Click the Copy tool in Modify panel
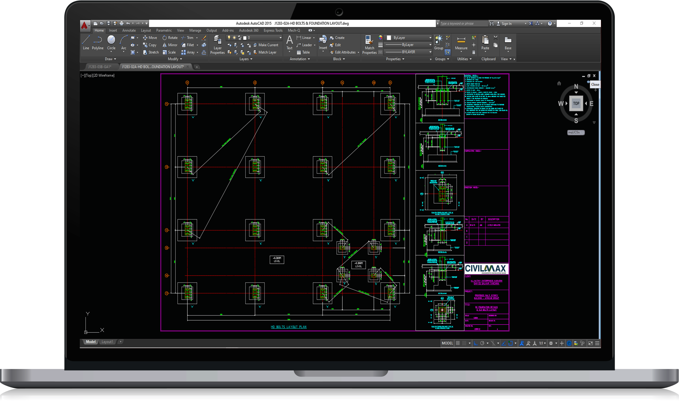679x408 pixels. tap(150, 45)
